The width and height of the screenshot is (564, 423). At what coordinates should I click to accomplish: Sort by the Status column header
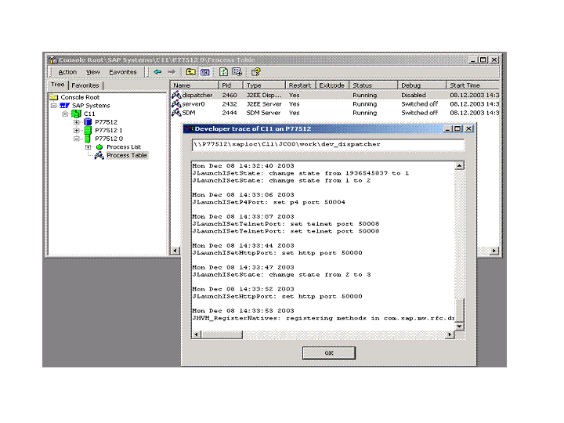374,85
